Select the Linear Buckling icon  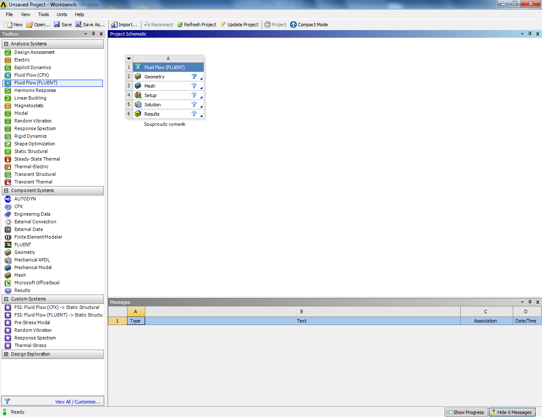[8, 98]
